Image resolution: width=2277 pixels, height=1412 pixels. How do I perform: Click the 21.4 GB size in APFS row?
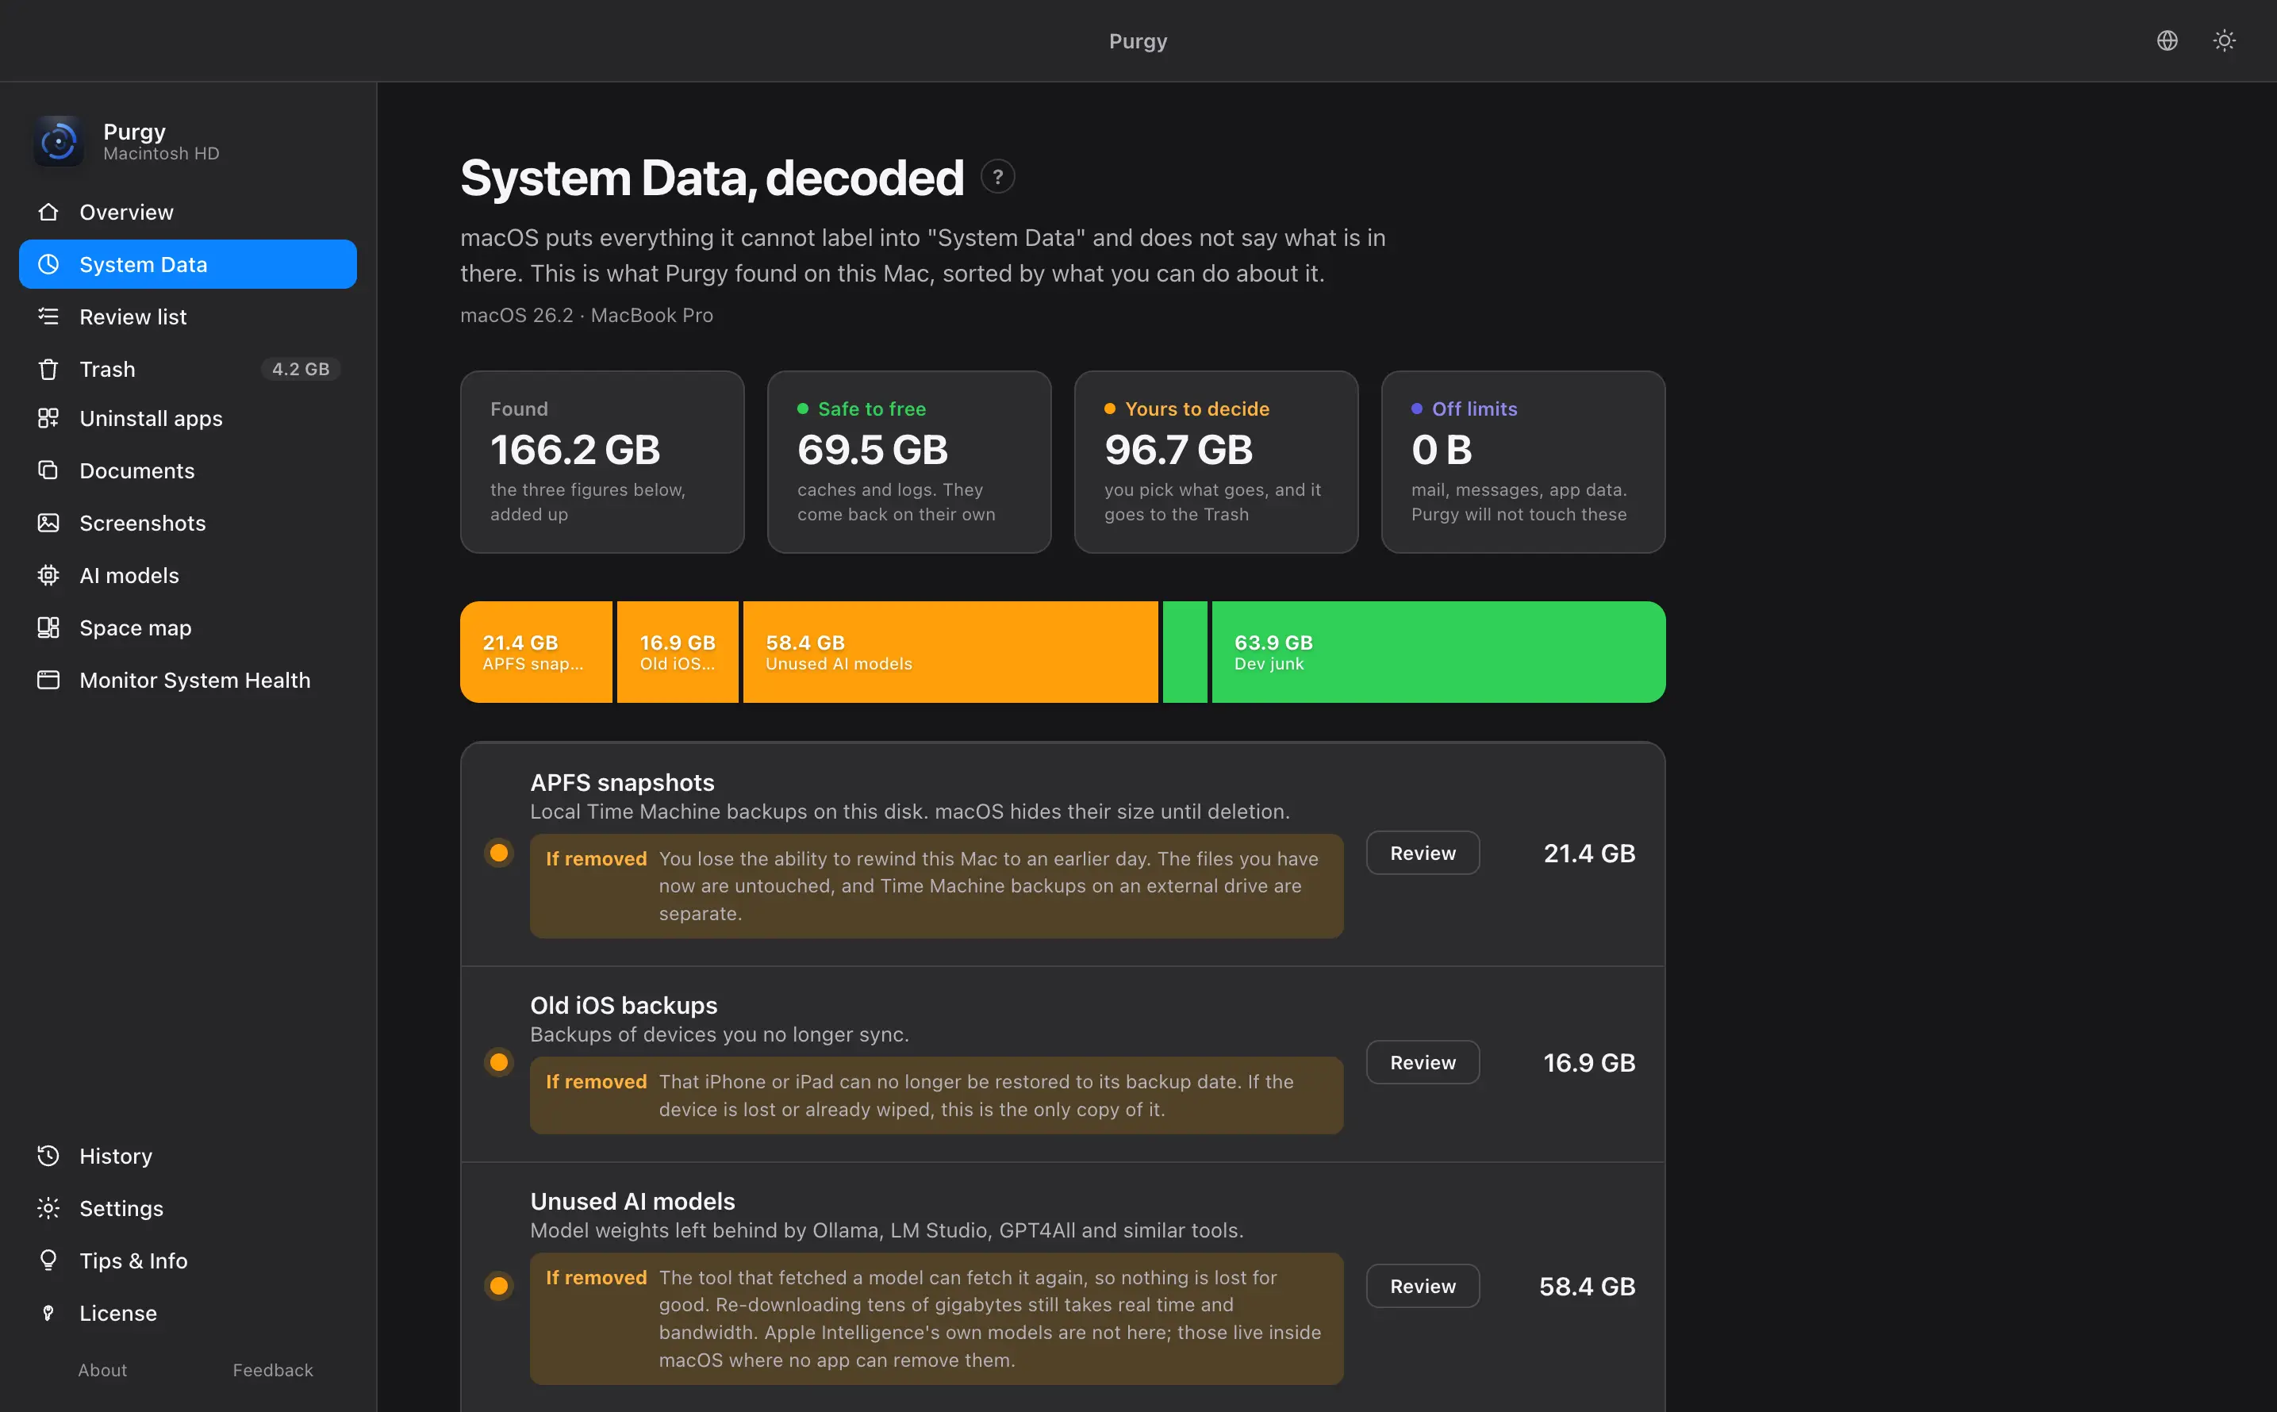pyautogui.click(x=1588, y=854)
